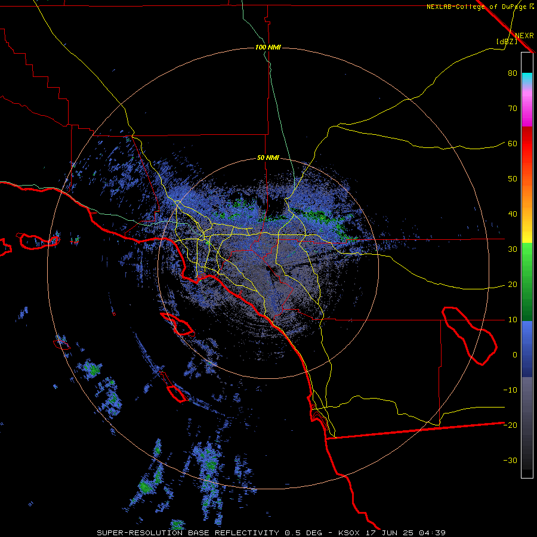Pick the magenta segment of the color bar
This screenshot has height=537, width=537.
tap(527, 110)
